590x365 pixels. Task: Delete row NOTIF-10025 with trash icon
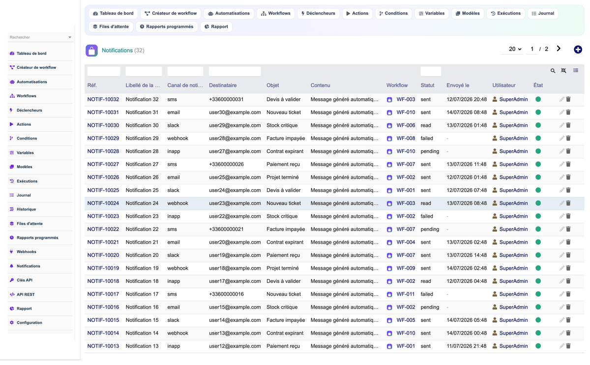(x=568, y=191)
